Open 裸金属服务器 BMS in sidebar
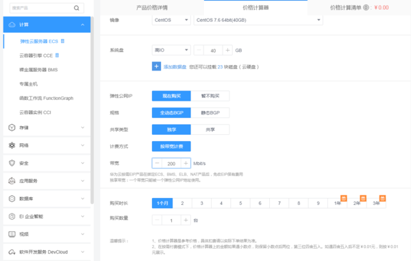Viewport: 411px width, 261px height. 38,70
